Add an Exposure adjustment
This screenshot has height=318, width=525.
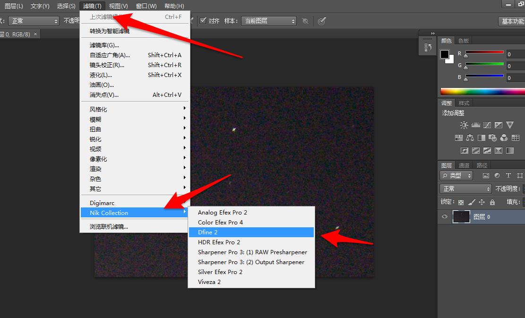pyautogui.click(x=499, y=125)
